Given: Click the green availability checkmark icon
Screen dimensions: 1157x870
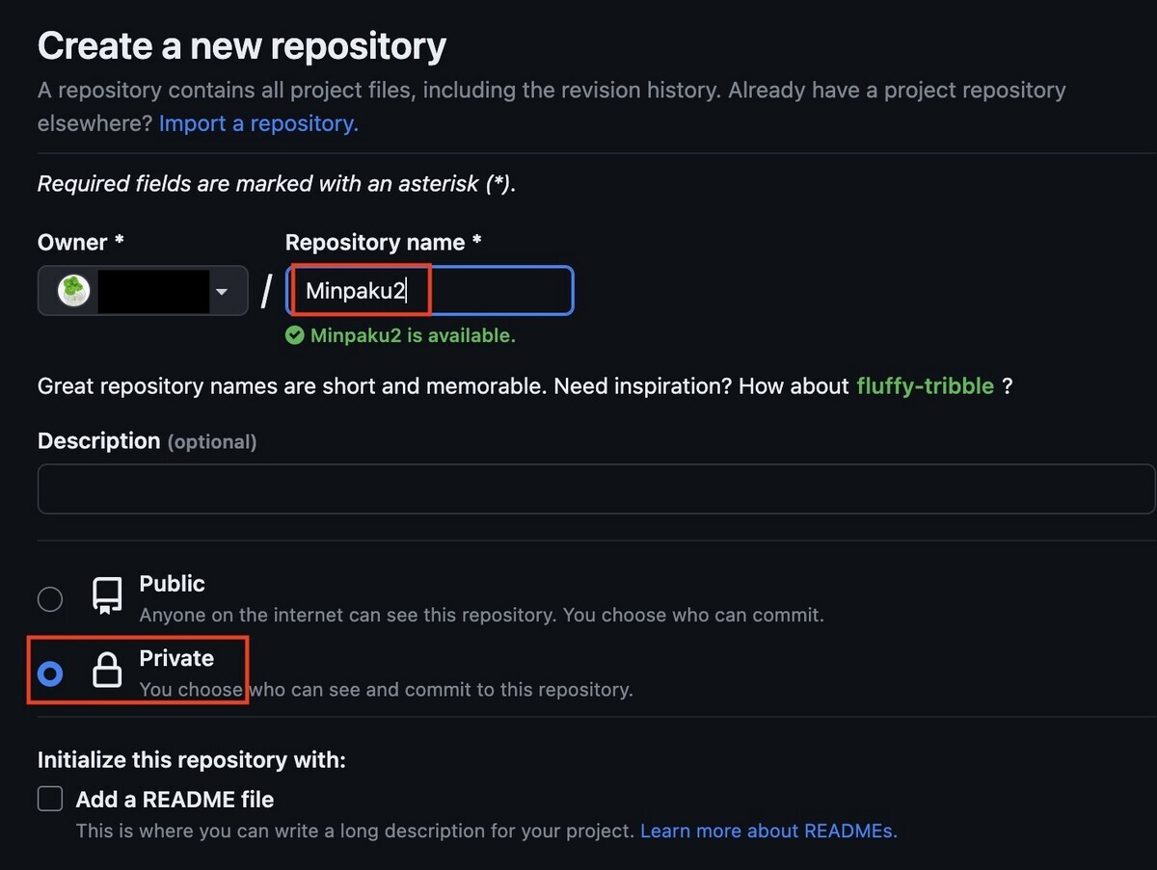Looking at the screenshot, I should tap(294, 335).
